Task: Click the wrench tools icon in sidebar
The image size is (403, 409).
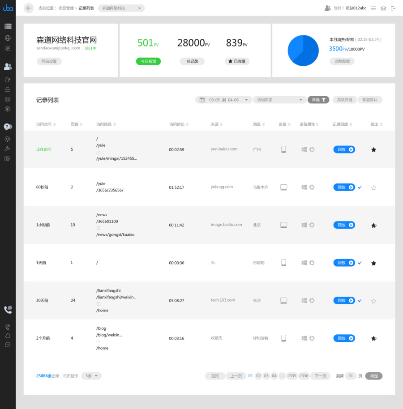Action: 8,149
